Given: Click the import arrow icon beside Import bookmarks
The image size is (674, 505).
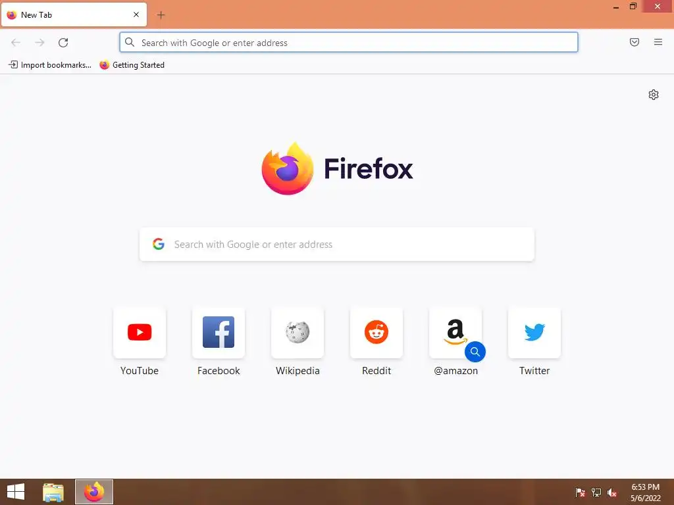Looking at the screenshot, I should coord(13,64).
